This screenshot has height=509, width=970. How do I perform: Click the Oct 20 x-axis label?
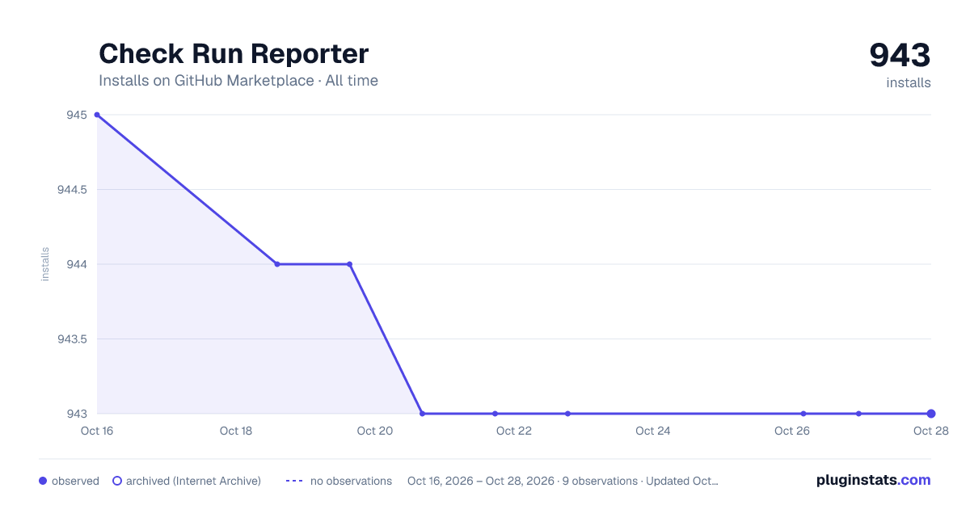pos(375,431)
